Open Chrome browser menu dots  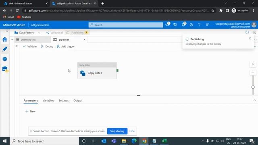pyautogui.click(x=254, y=10)
